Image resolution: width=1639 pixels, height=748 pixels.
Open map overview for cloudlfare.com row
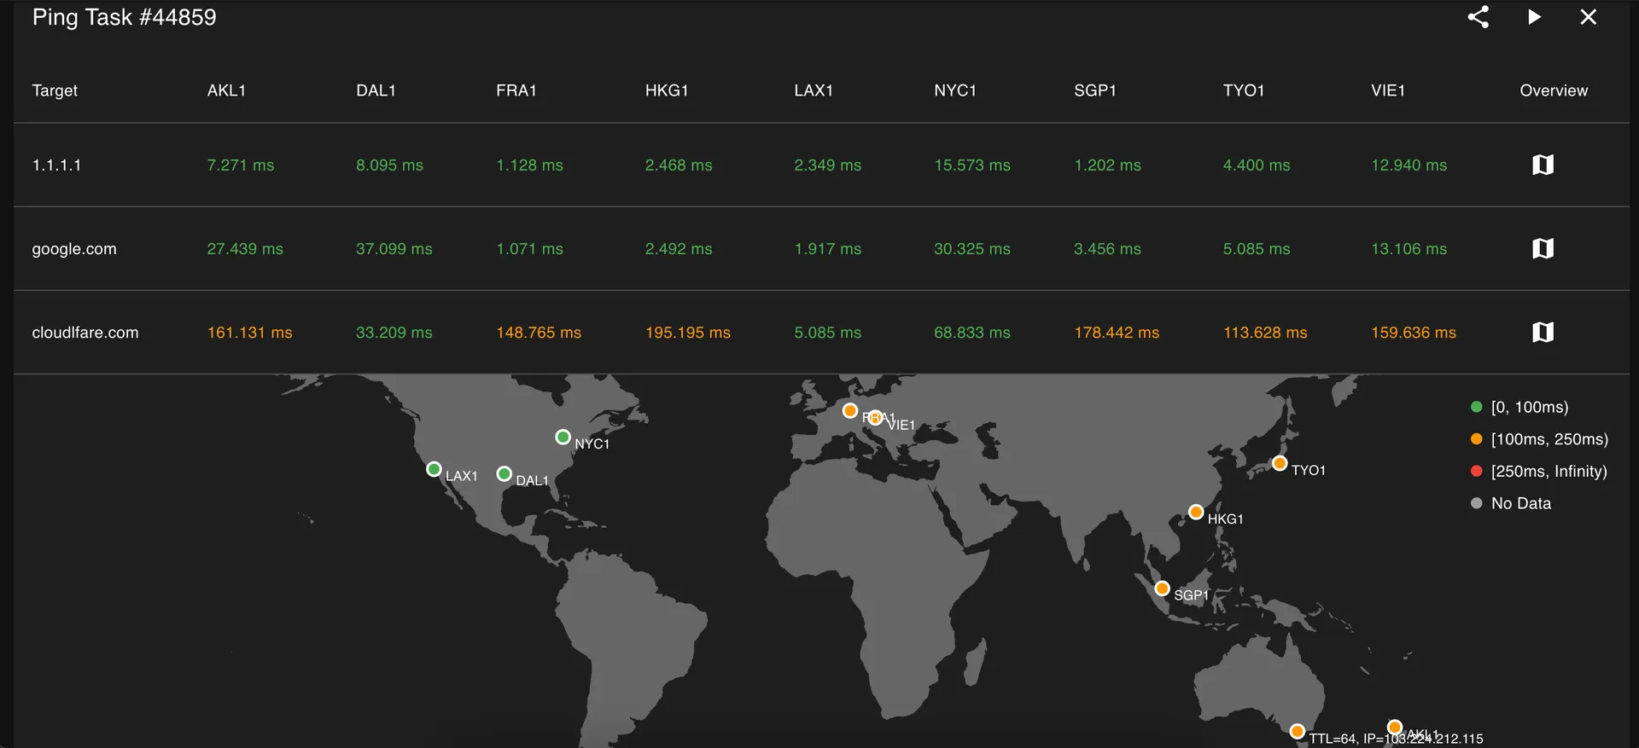(x=1543, y=332)
